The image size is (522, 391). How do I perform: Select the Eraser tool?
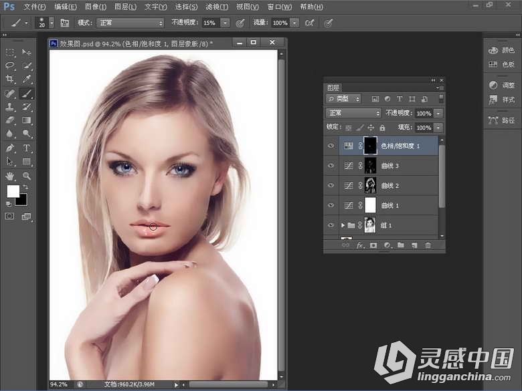[10, 120]
